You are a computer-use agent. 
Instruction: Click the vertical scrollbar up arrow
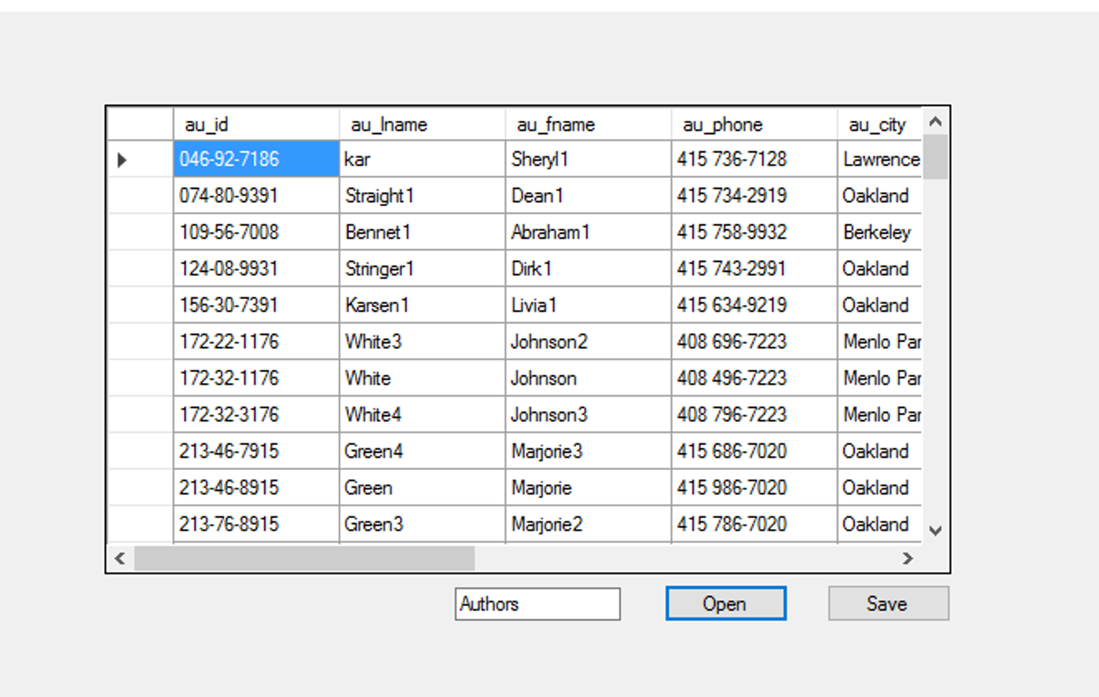point(935,122)
